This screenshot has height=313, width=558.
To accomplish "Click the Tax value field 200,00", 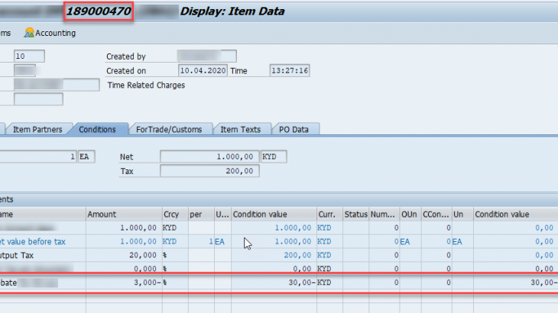I will (209, 171).
